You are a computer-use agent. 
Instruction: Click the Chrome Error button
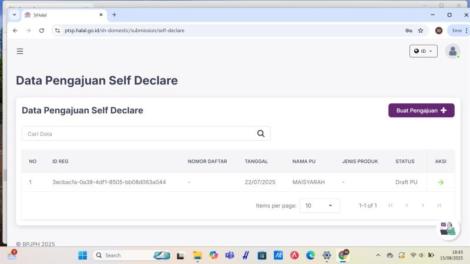(x=458, y=31)
